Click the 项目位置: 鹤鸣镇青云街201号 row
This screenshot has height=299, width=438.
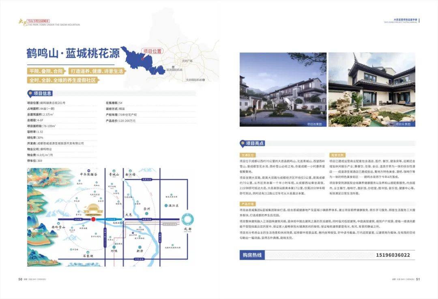(x=62, y=103)
